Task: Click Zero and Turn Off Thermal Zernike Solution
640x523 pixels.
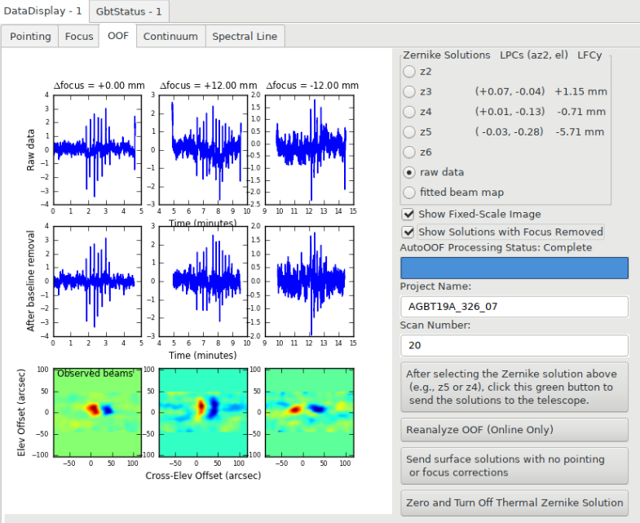Action: (514, 503)
